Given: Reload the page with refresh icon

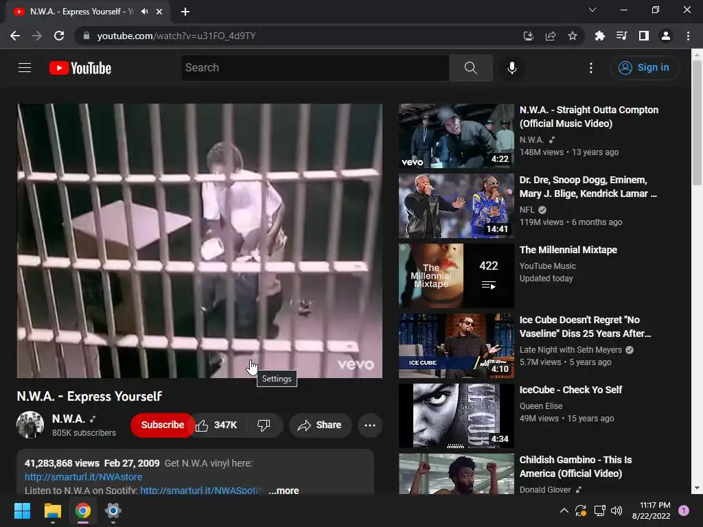Looking at the screenshot, I should point(59,36).
